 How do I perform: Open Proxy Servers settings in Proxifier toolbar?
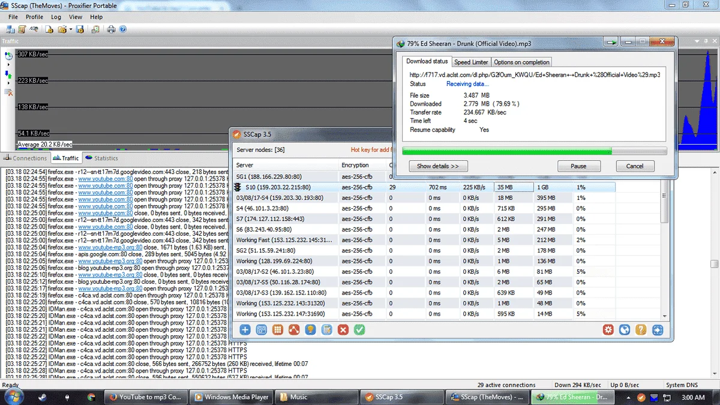pyautogui.click(x=10, y=29)
